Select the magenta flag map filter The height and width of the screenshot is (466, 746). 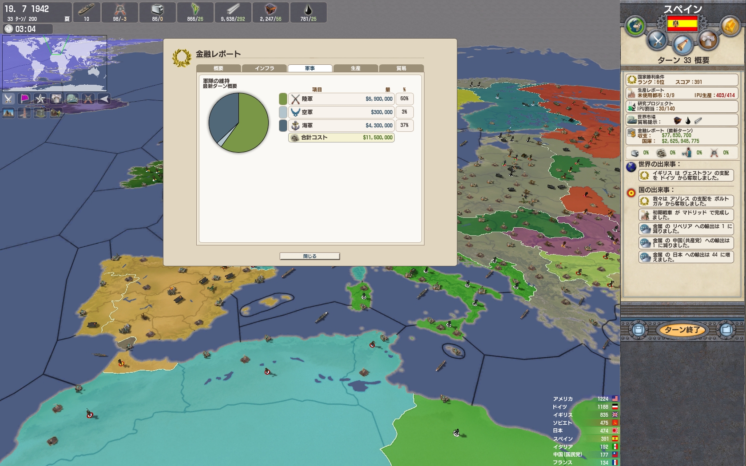[24, 99]
